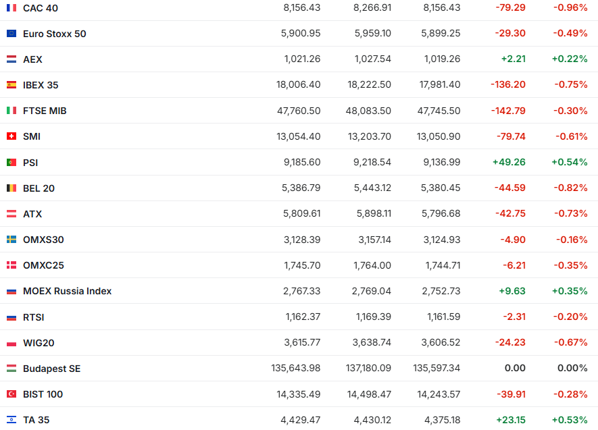
Task: Open the Euro Stoxx 50 index page
Action: pyautogui.click(x=55, y=34)
